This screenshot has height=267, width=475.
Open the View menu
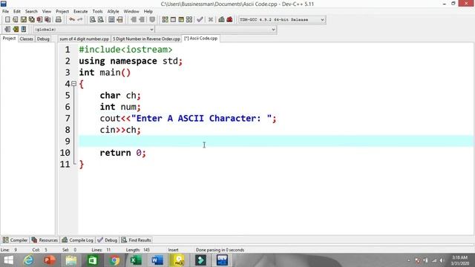[x=46, y=12]
